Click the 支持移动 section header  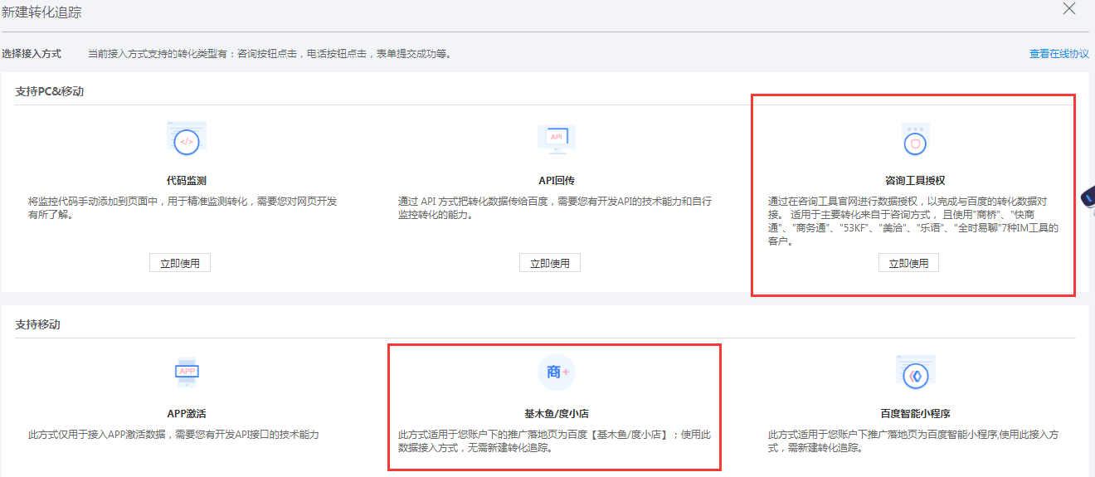37,324
